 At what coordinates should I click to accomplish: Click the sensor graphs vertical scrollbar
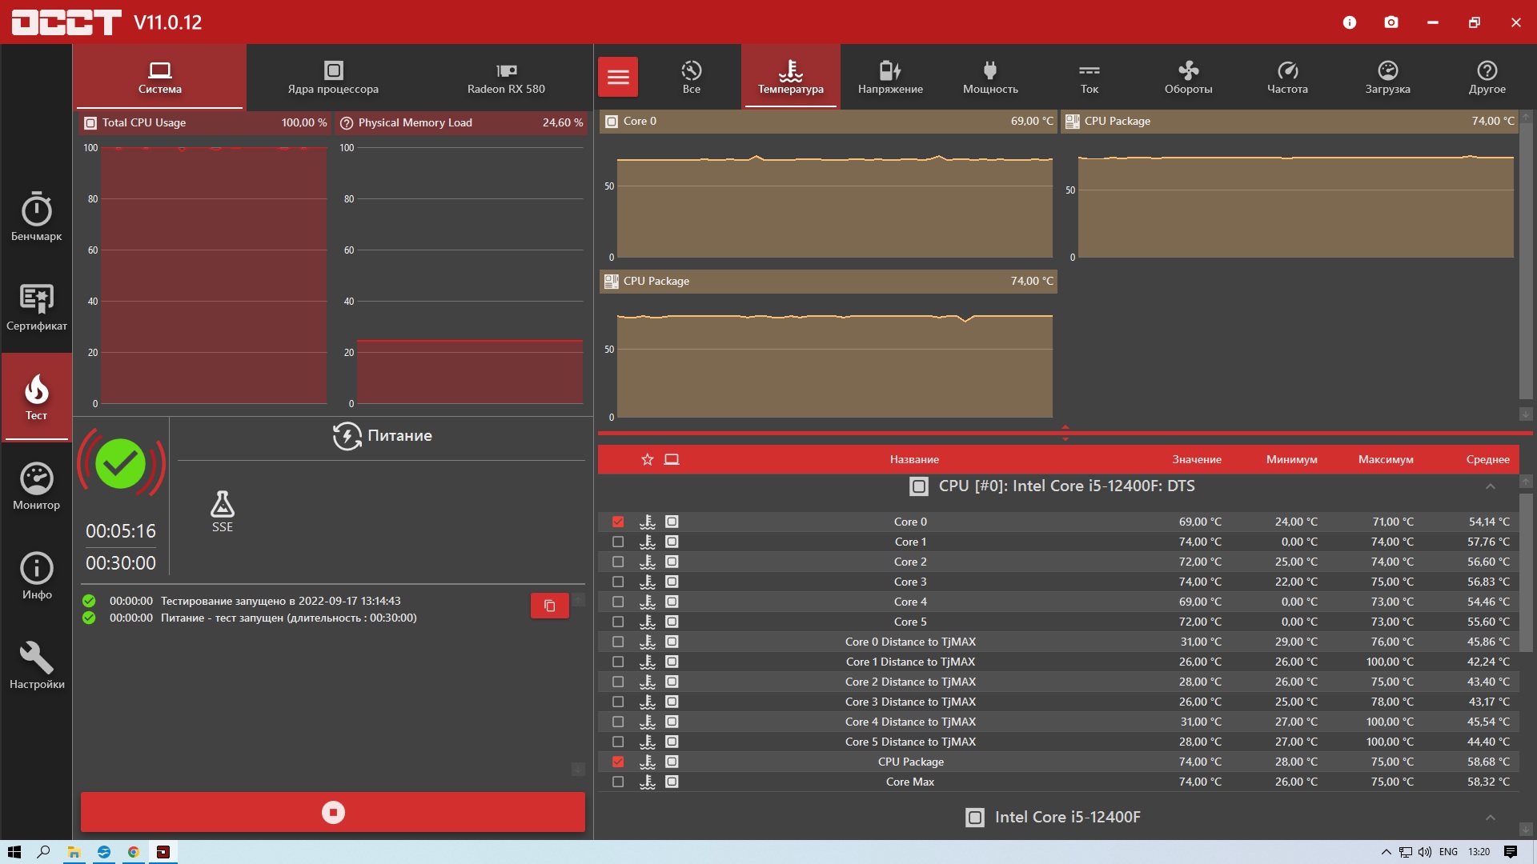point(1526,260)
